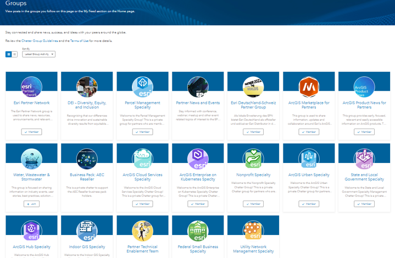Open ArcGIS Enterprise on Kubernetes icon
The height and width of the screenshot is (258, 395).
[x=198, y=159]
